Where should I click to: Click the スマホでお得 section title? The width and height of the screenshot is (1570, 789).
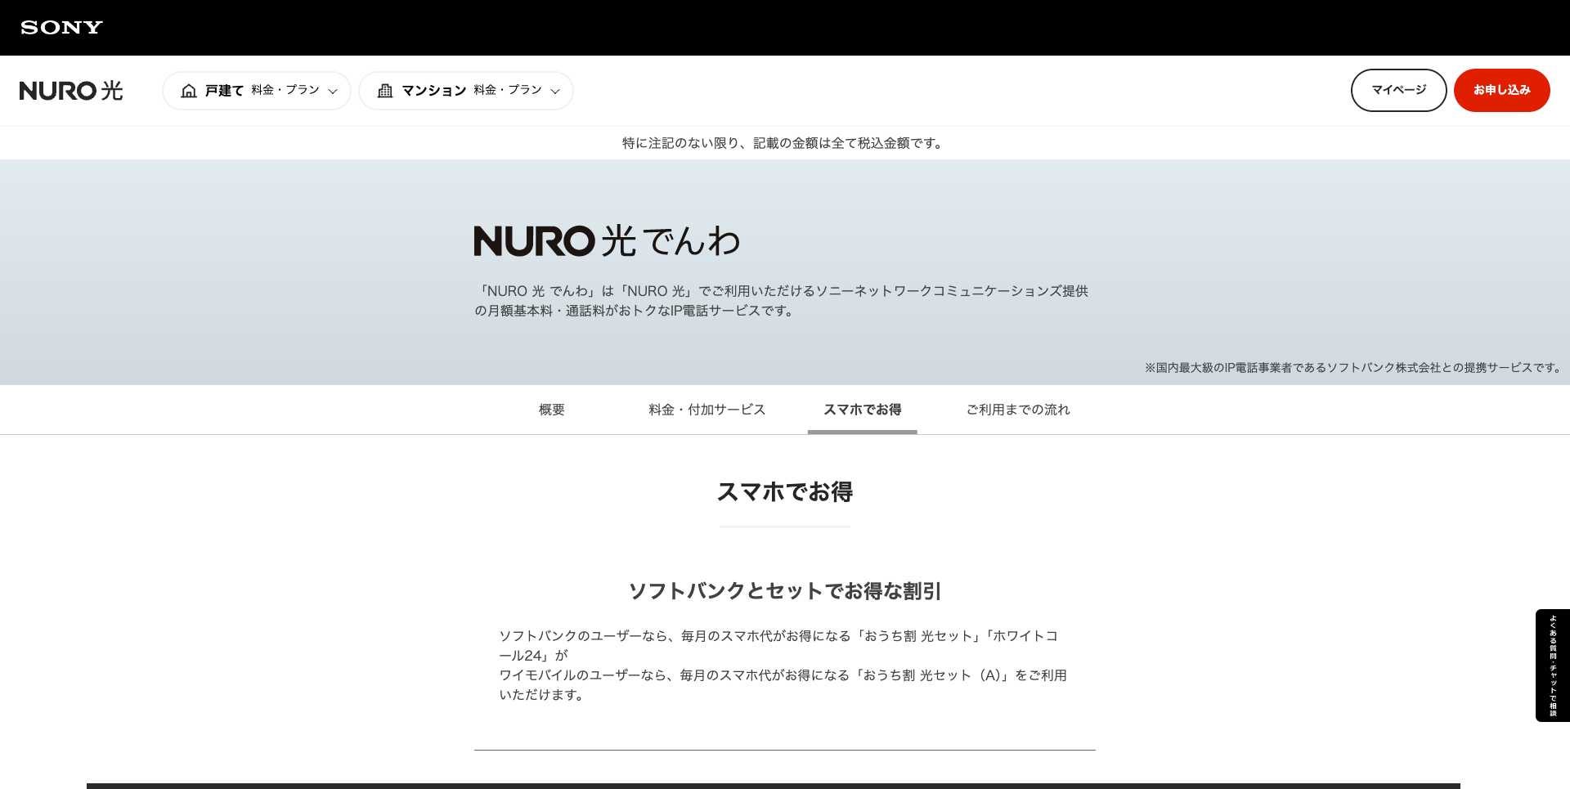[x=785, y=492]
